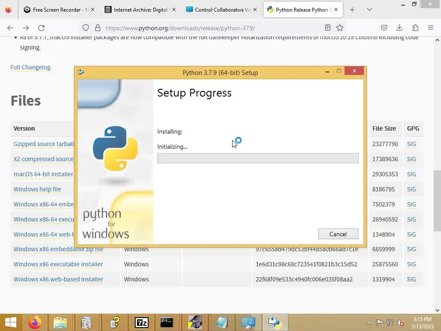The height and width of the screenshot is (331, 441).
Task: Close the Internet Archive tab
Action: click(174, 9)
